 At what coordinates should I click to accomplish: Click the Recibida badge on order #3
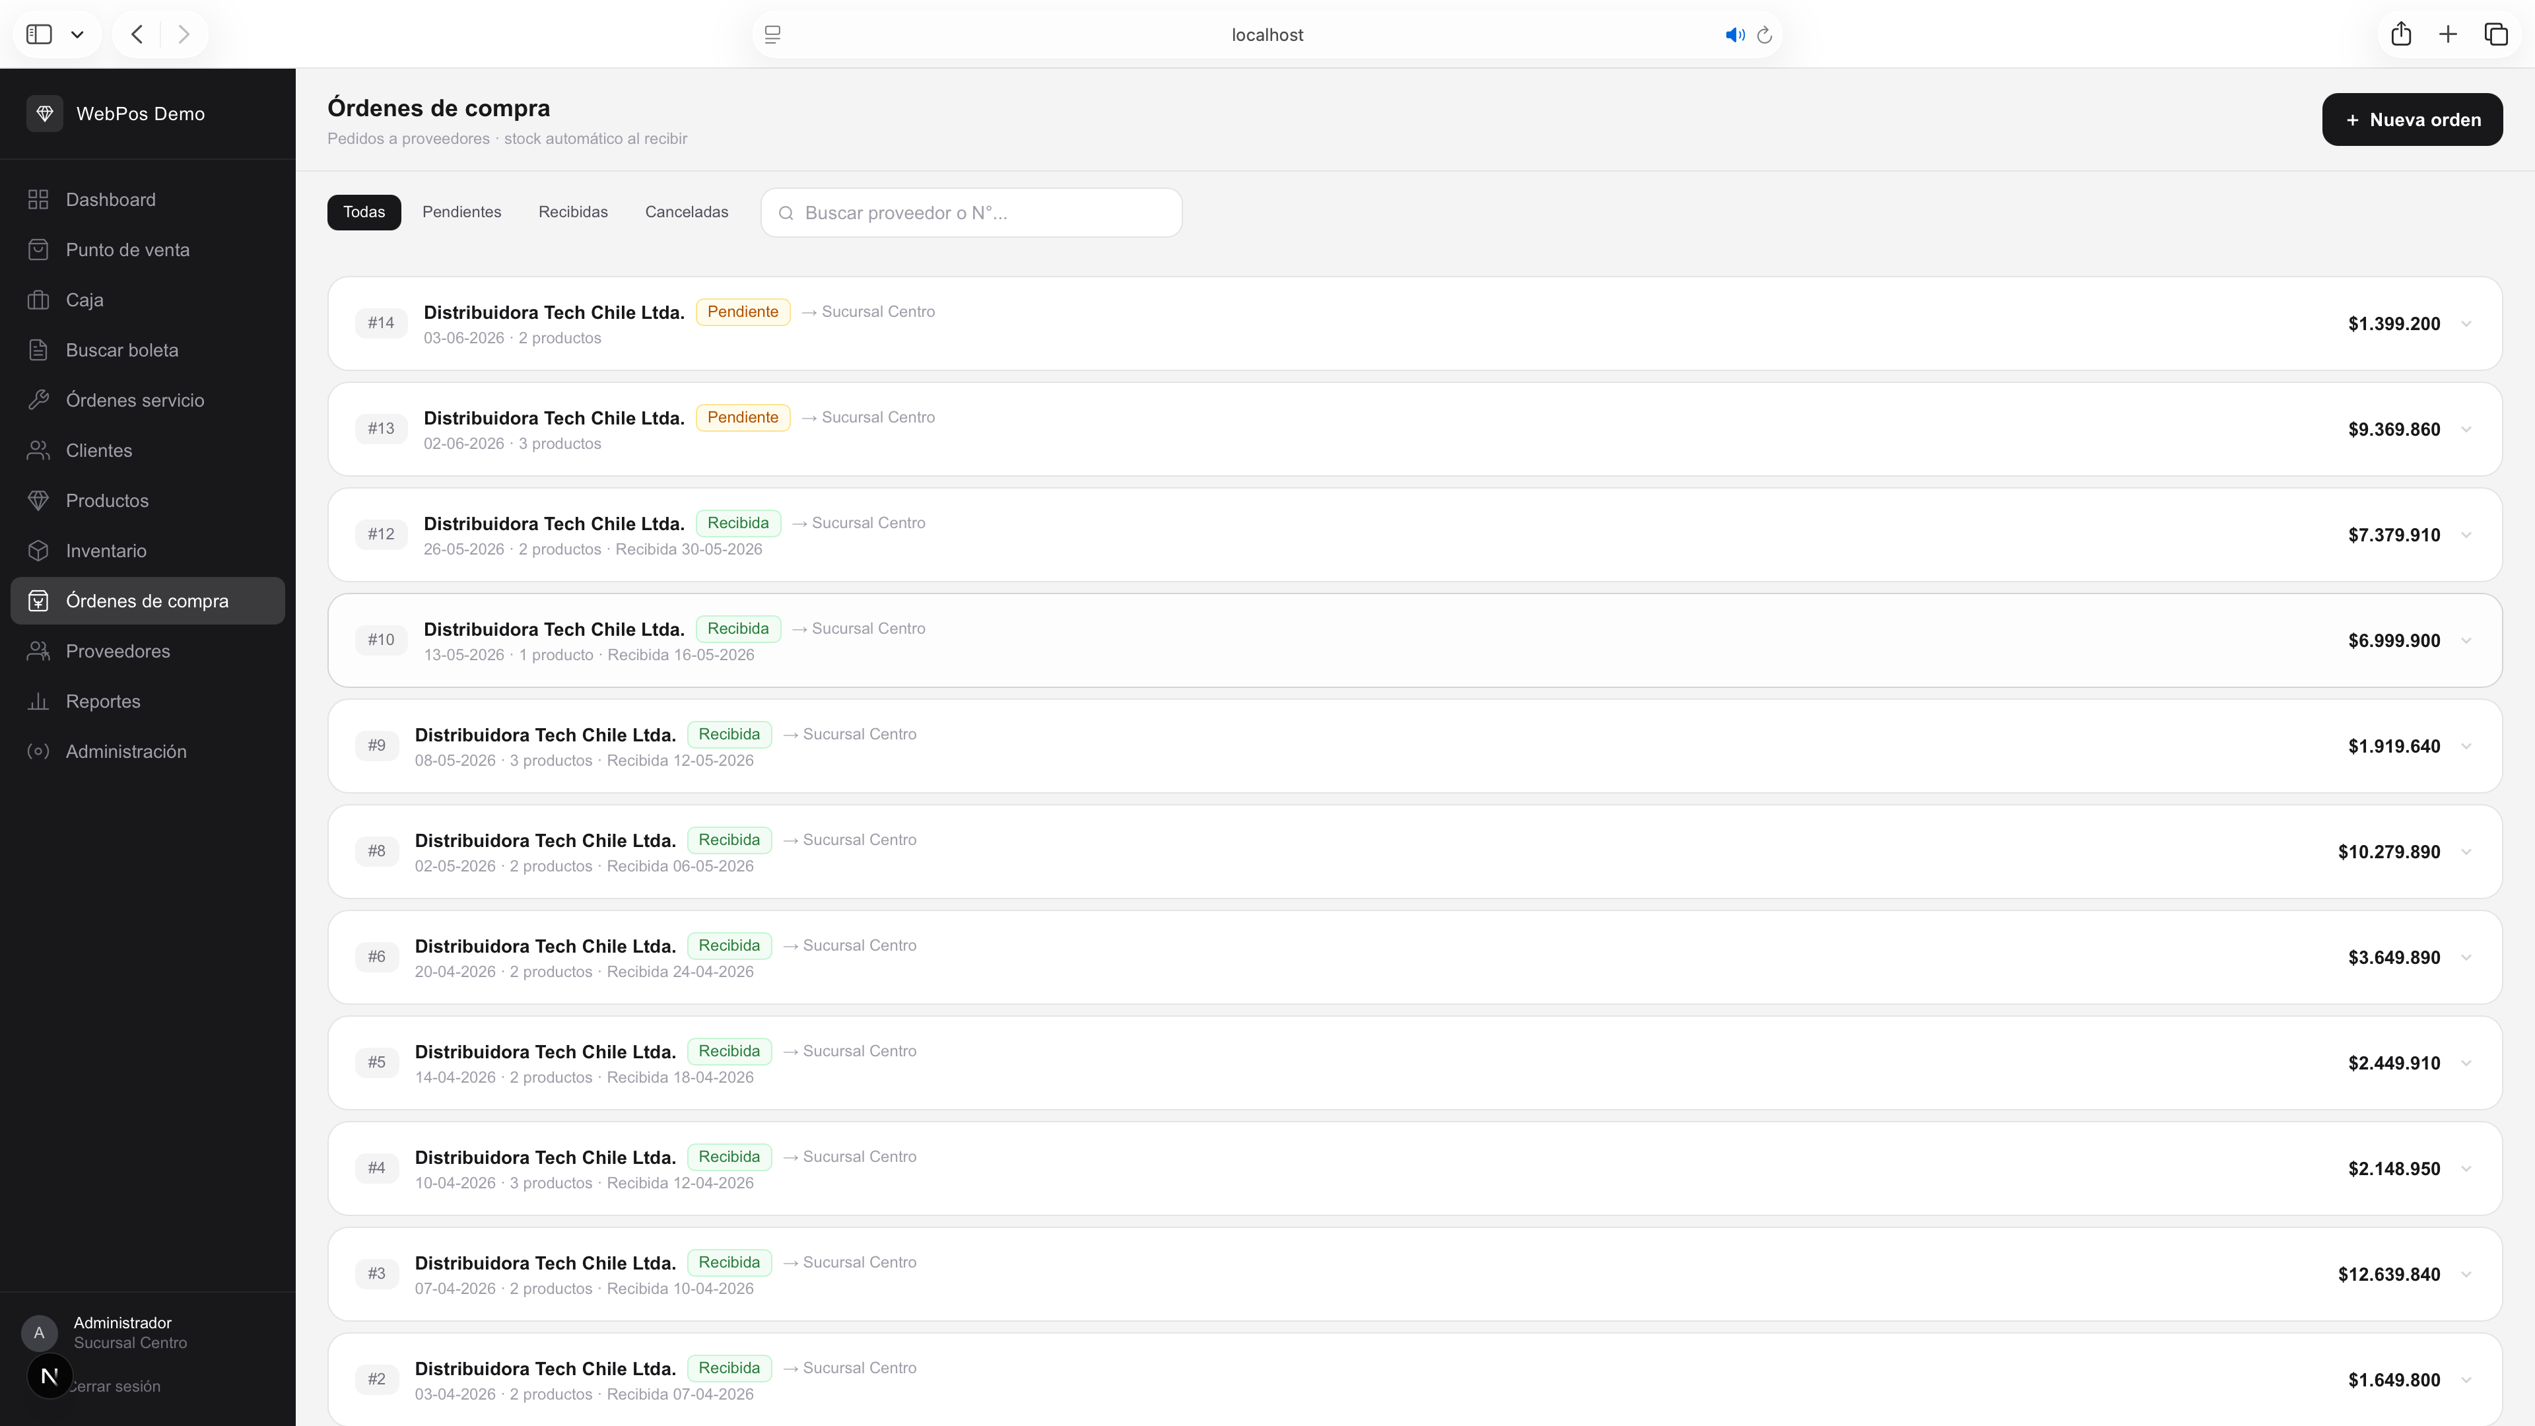pos(729,1263)
